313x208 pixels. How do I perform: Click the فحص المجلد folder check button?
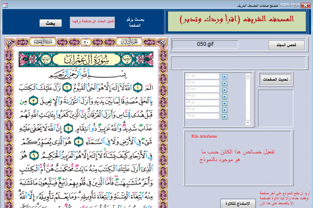pyautogui.click(x=286, y=45)
